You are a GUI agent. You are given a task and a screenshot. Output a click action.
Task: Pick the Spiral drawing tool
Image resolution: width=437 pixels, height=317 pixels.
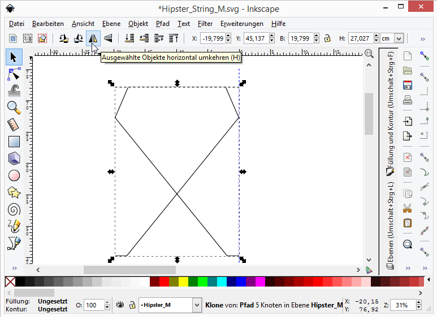pyautogui.click(x=14, y=209)
